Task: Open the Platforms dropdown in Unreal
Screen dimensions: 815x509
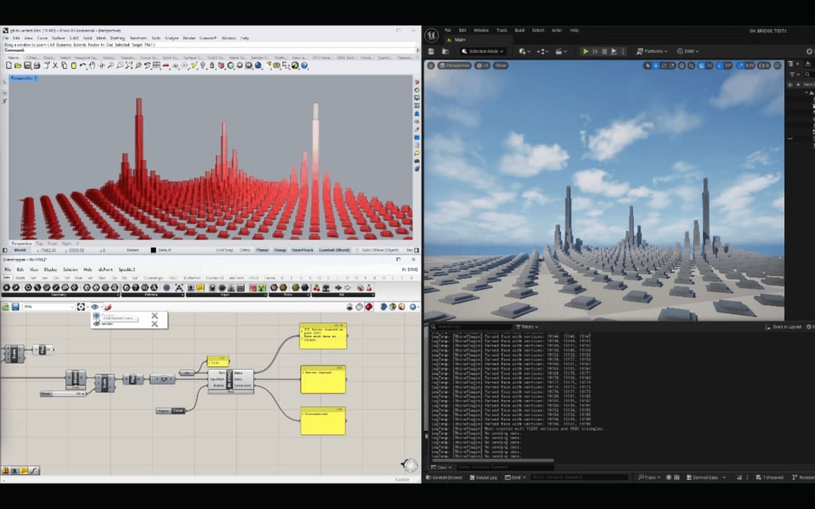Action: coord(652,52)
